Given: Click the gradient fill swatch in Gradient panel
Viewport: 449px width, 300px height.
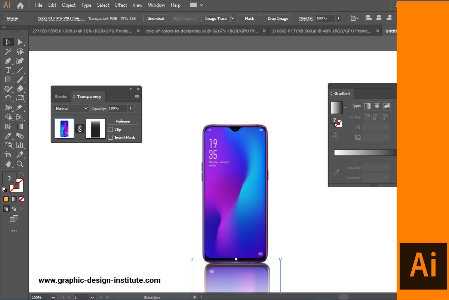Looking at the screenshot, I should pos(336,108).
